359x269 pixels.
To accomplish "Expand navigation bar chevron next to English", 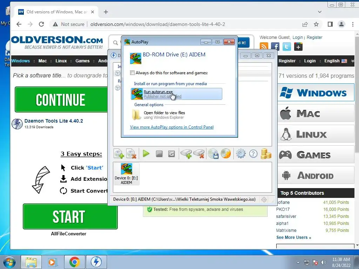I will pyautogui.click(x=353, y=61).
